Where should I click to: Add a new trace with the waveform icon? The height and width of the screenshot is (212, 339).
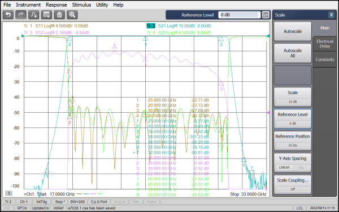(x=34, y=15)
